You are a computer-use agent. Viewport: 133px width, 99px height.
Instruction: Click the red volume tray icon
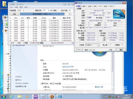[119, 97]
